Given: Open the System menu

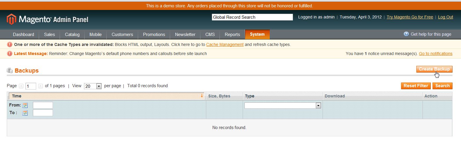Looking at the screenshot, I should (257, 34).
